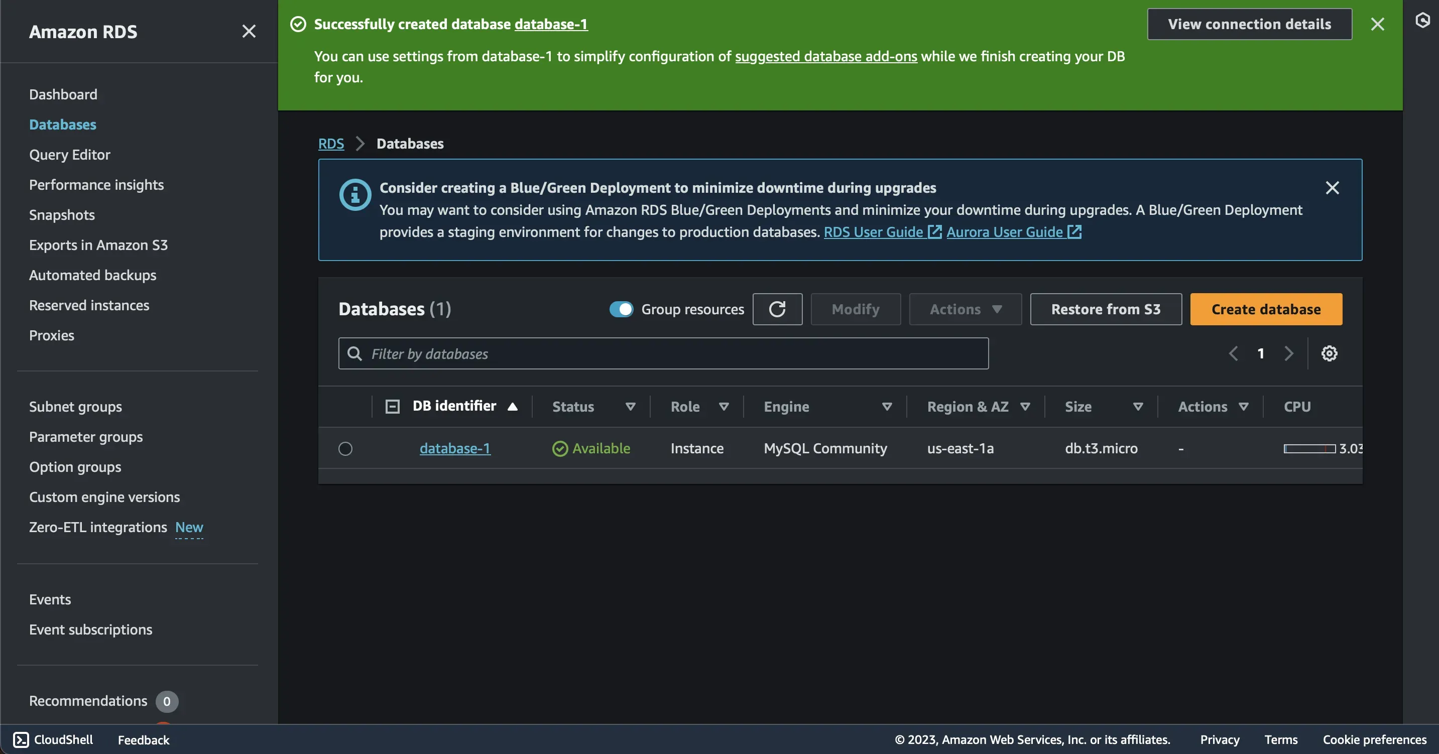Close the Amazon RDS navigation sidebar

click(249, 31)
